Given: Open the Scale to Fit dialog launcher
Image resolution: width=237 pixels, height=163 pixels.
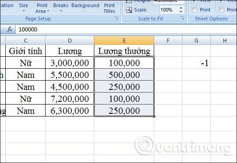Looking at the screenshot, I should (183, 18).
